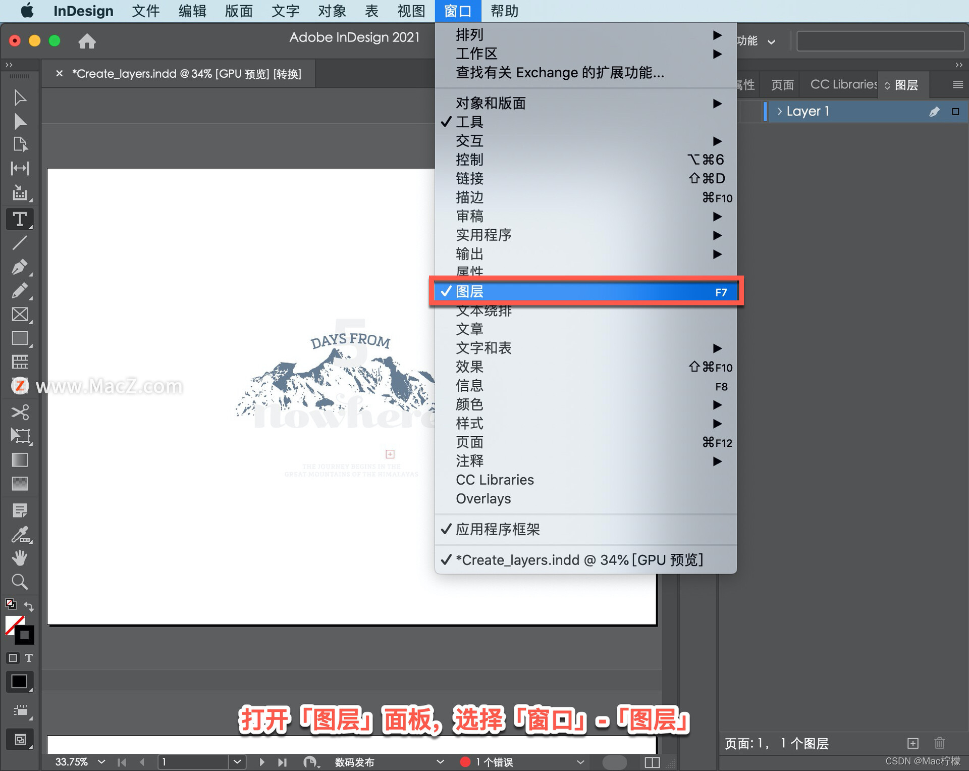Select the Line tool
Image resolution: width=969 pixels, height=771 pixels.
(x=20, y=243)
